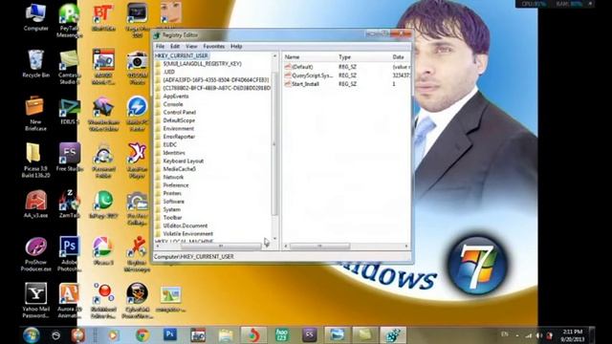Select the ${MUI_LANGDLL_REGISTRY_KEY} key
Viewport: 612px width, 344px height.
click(x=202, y=64)
